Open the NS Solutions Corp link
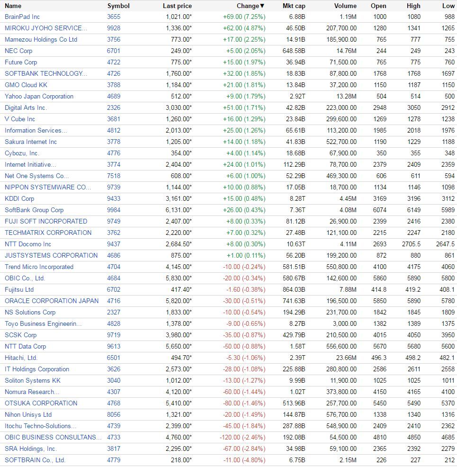Screen dimensions: 457x467 pos(30,312)
